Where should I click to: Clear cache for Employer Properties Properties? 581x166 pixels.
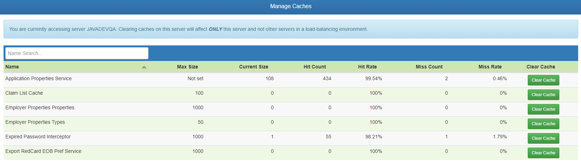[543, 109]
